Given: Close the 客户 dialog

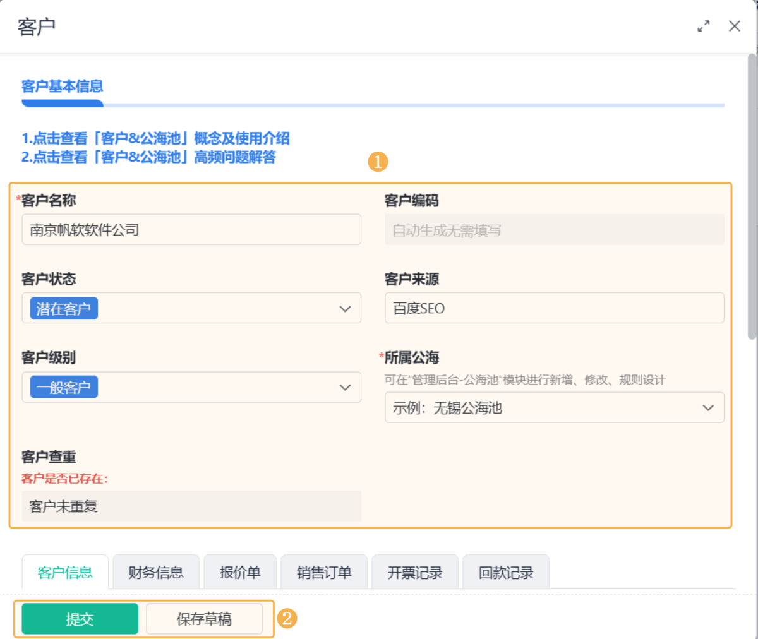Looking at the screenshot, I should [x=734, y=27].
